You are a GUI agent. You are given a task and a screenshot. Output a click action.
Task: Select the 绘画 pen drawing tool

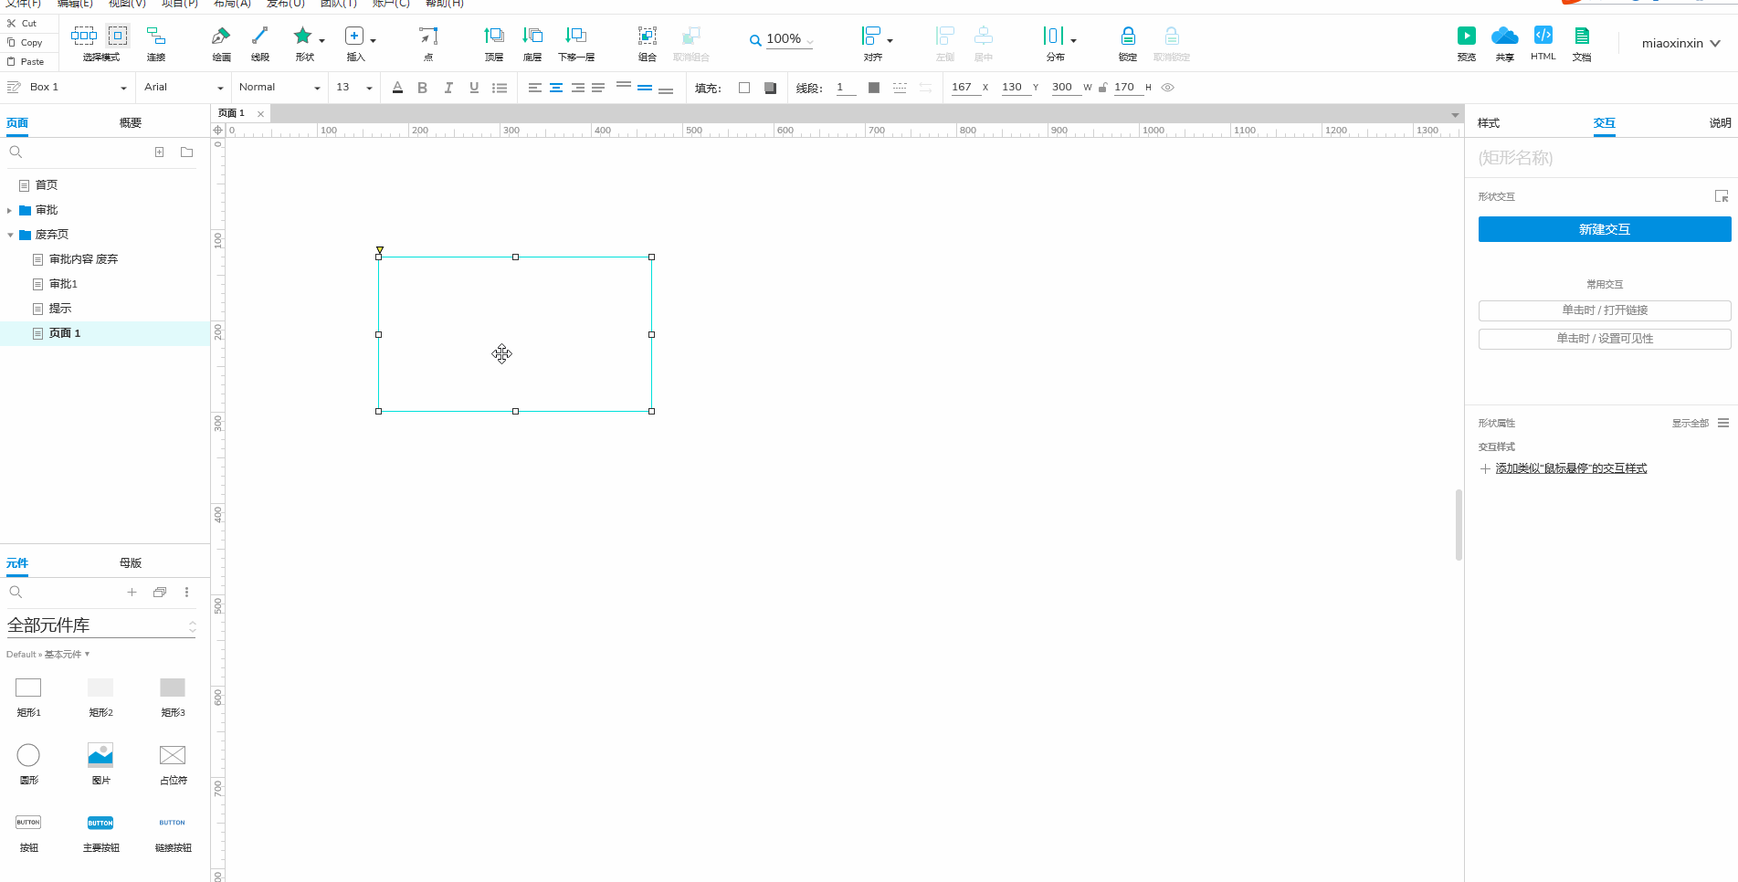(x=220, y=36)
